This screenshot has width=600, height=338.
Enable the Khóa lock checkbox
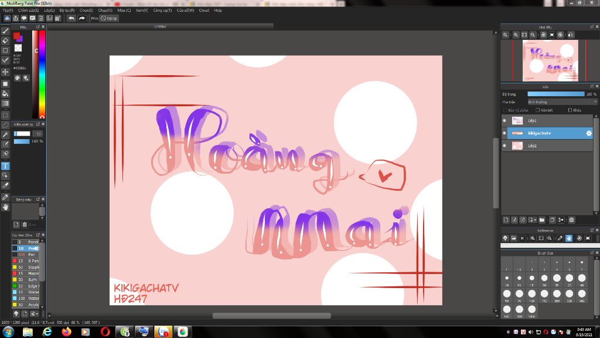click(570, 110)
